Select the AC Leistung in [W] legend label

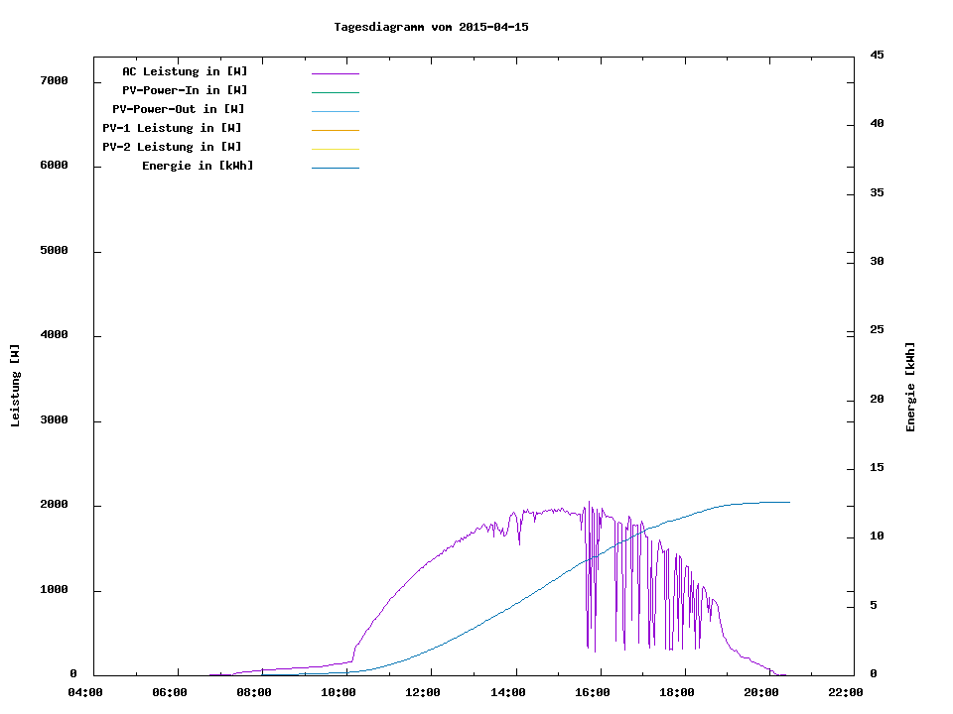[x=185, y=71]
